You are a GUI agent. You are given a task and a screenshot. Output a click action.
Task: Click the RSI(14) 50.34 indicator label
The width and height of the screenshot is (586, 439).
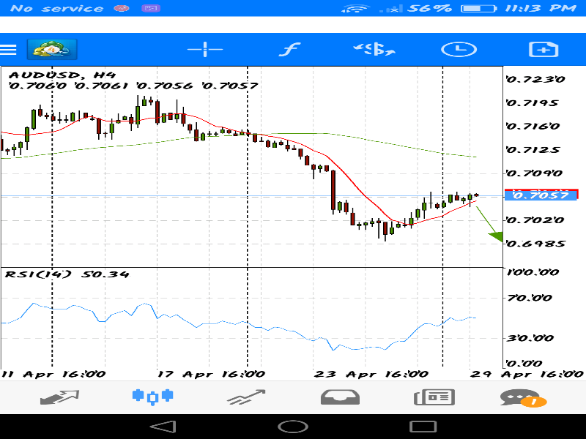click(67, 275)
